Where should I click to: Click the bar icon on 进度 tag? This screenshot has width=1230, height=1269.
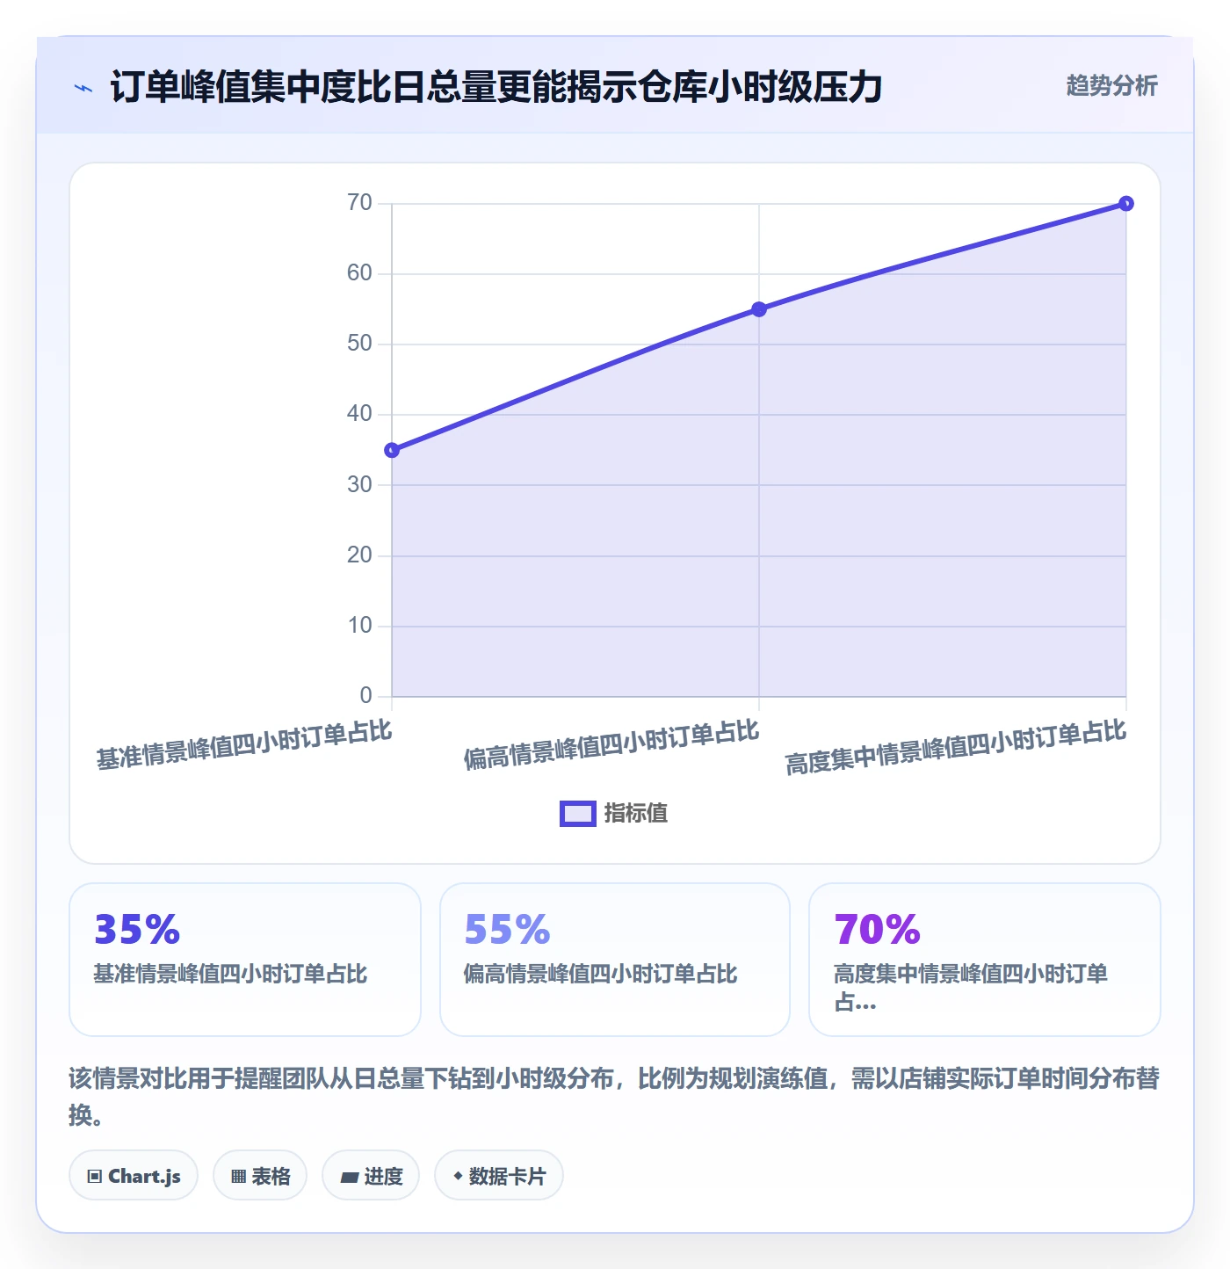[350, 1178]
